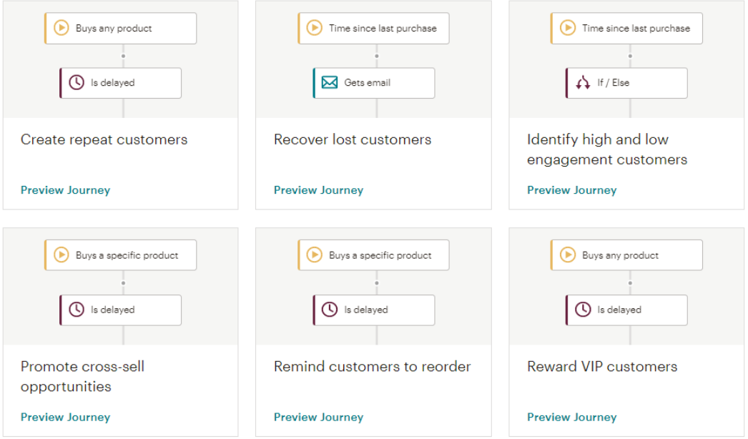Click play icon in Create repeat customers card
The image size is (748, 439).
[x=61, y=29]
